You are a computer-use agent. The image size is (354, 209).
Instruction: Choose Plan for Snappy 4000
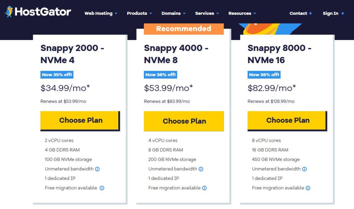184,121
